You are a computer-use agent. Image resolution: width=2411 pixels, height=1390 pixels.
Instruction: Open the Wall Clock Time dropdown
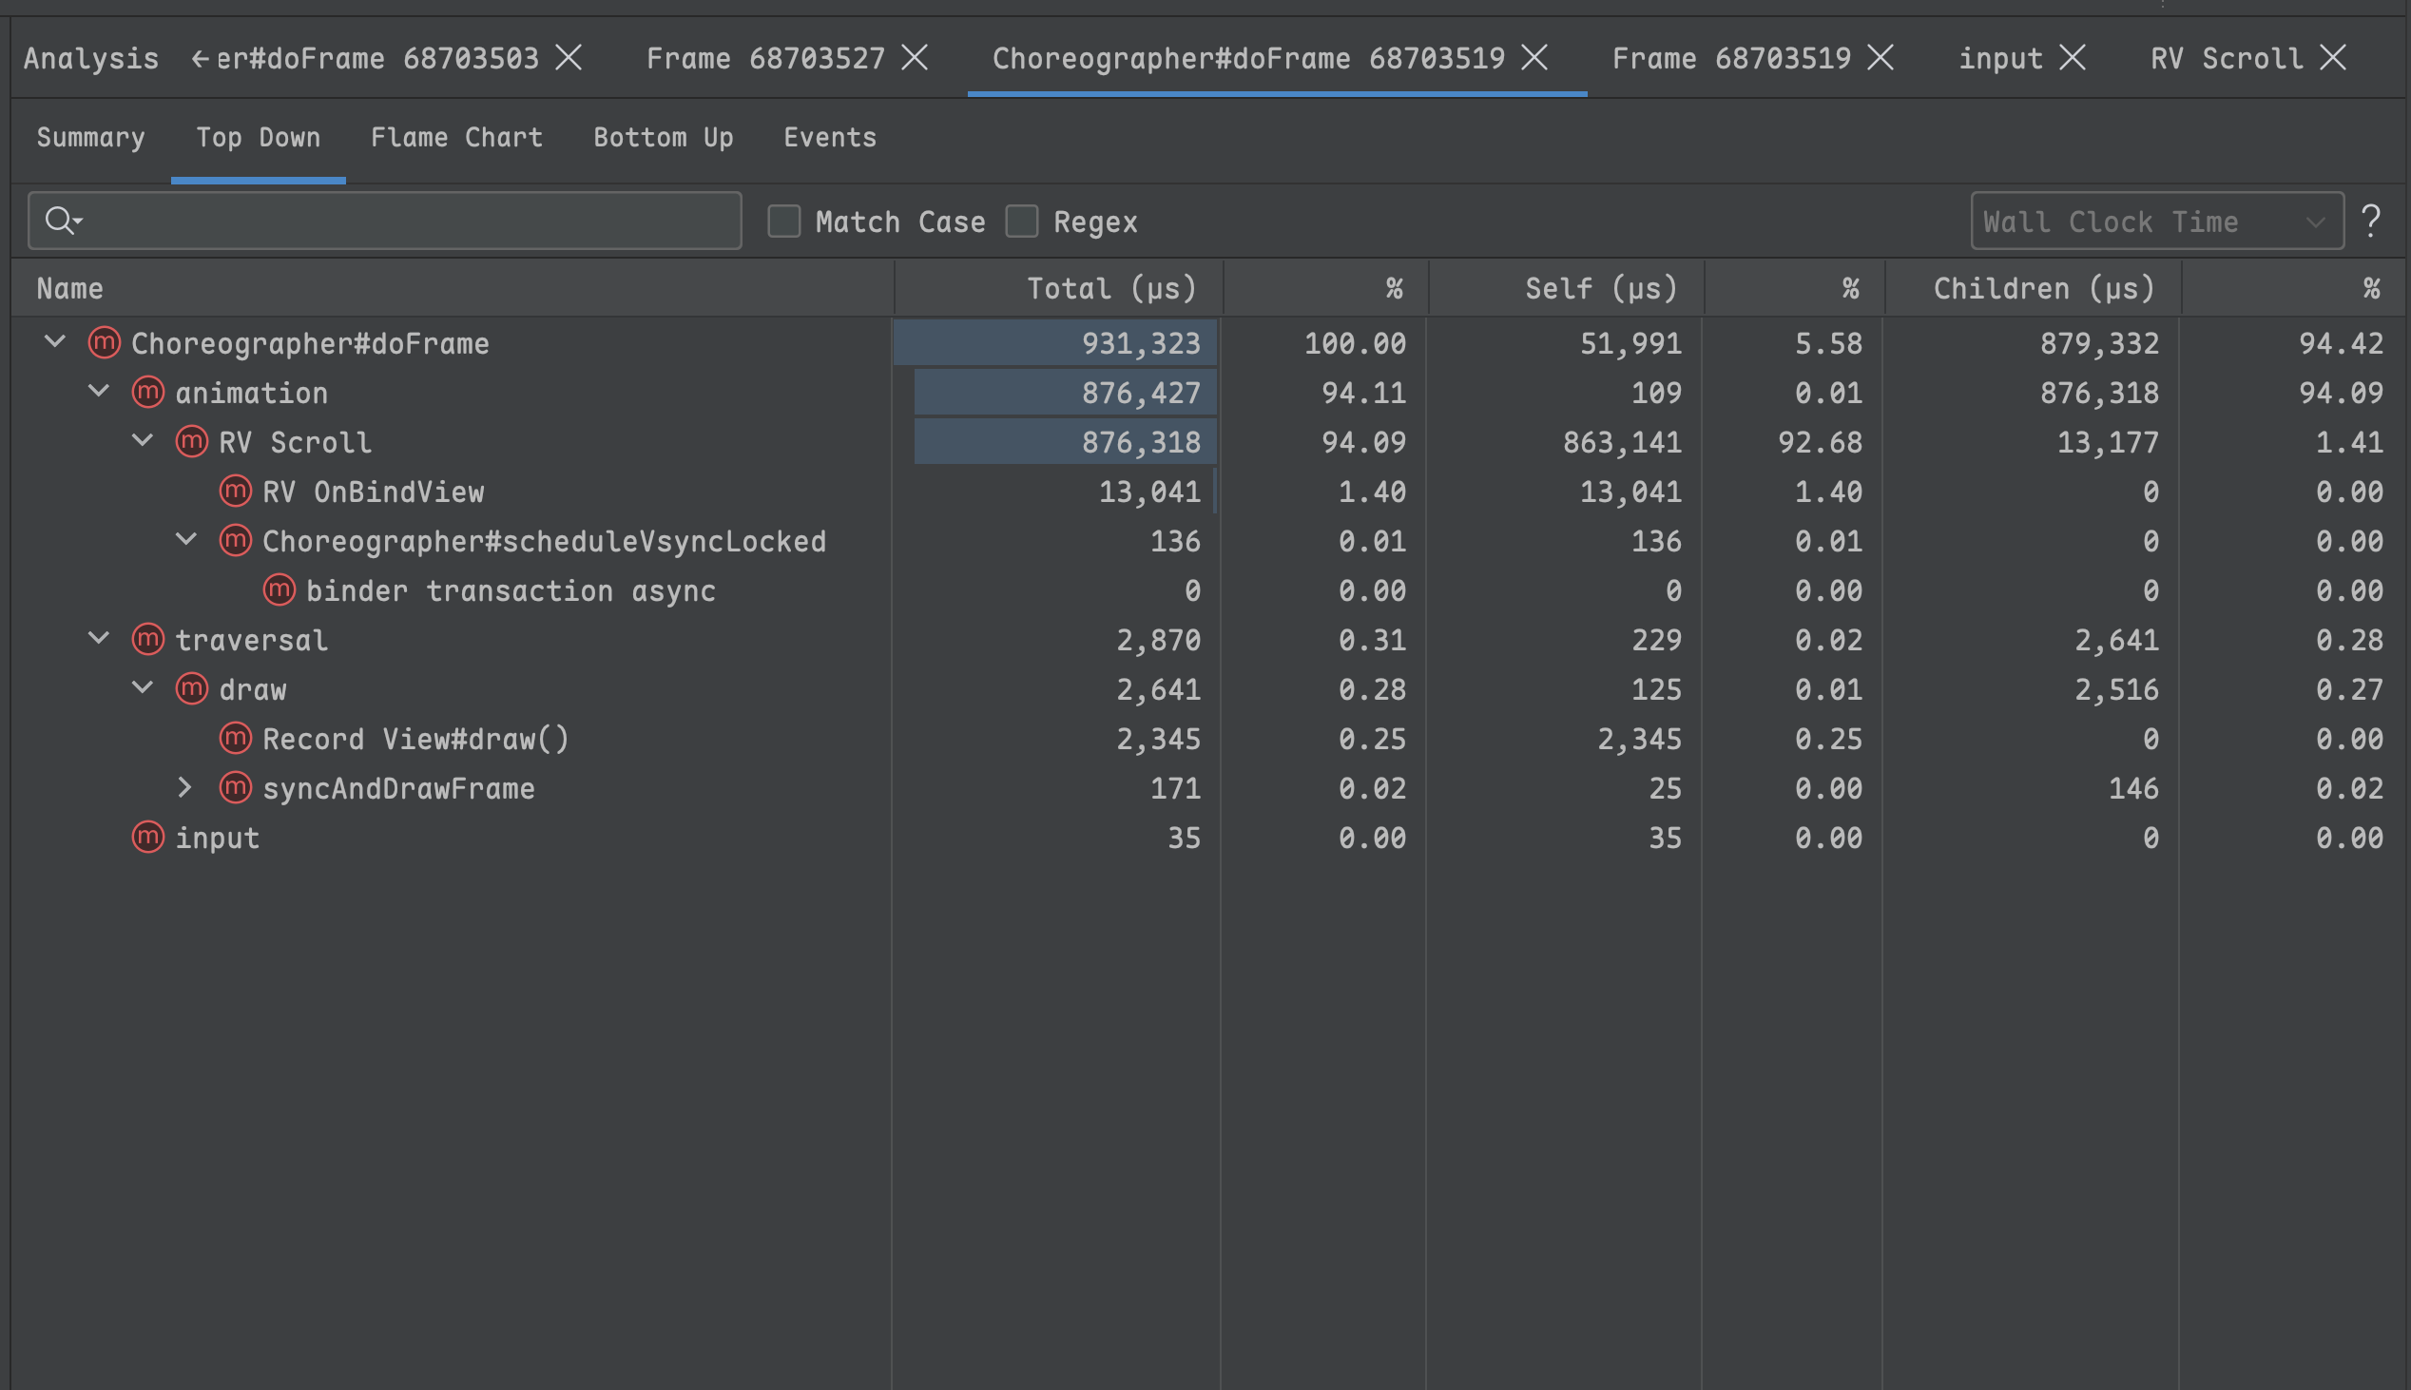2156,222
